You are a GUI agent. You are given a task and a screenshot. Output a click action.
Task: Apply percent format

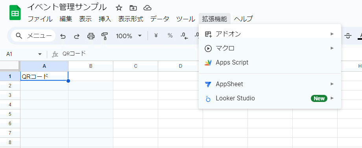tap(170, 36)
